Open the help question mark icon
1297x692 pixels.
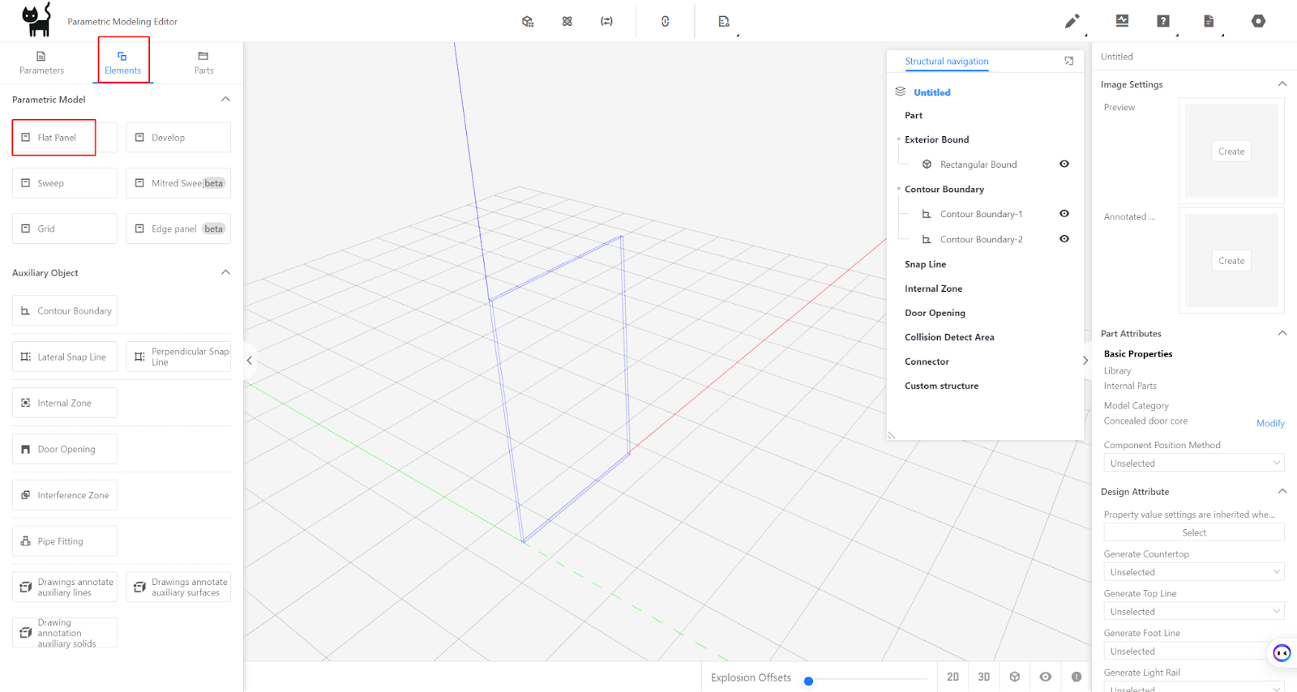[x=1163, y=21]
